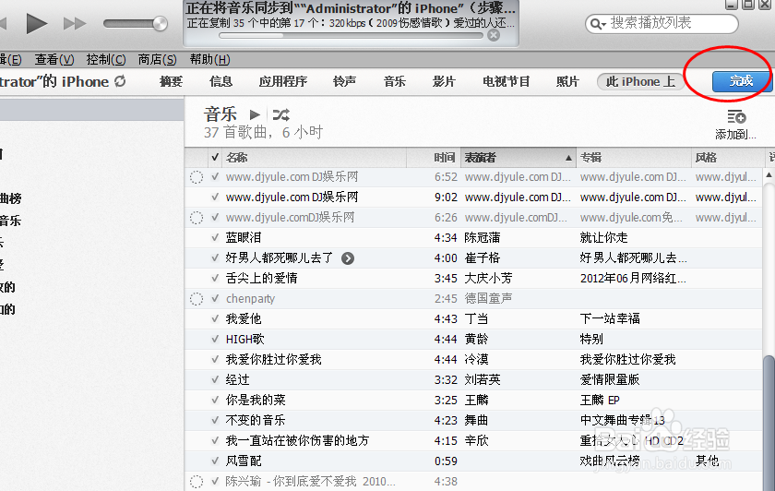Toggle the check-all column header checkmark
Screen dimensions: 775x491
pos(215,157)
